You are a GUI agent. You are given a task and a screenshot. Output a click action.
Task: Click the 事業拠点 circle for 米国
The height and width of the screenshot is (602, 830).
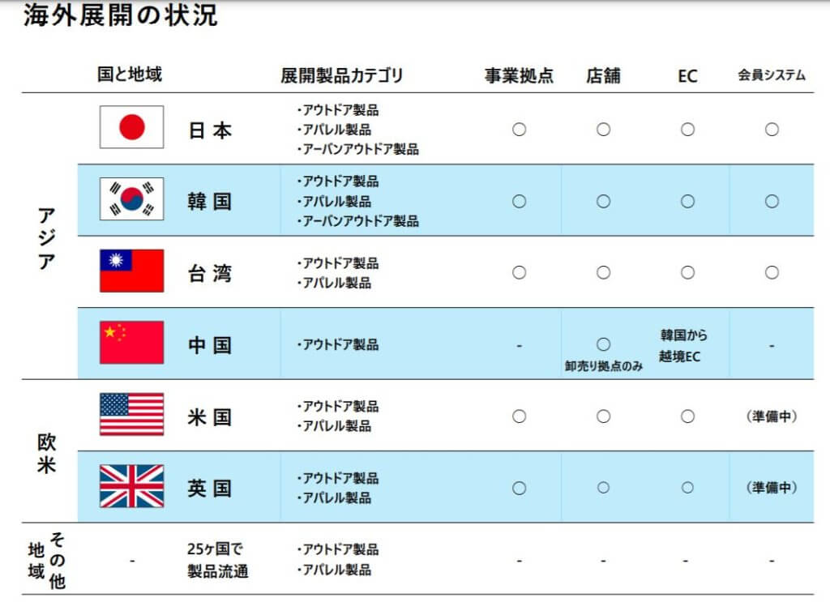pos(520,416)
